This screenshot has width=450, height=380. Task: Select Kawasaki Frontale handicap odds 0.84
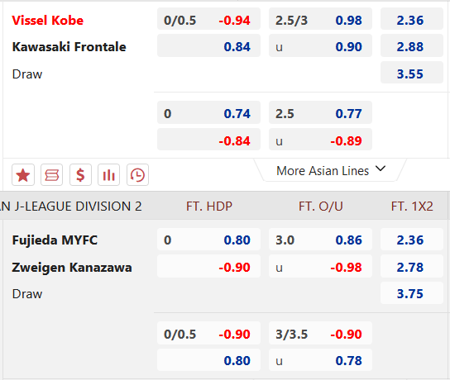(208, 46)
